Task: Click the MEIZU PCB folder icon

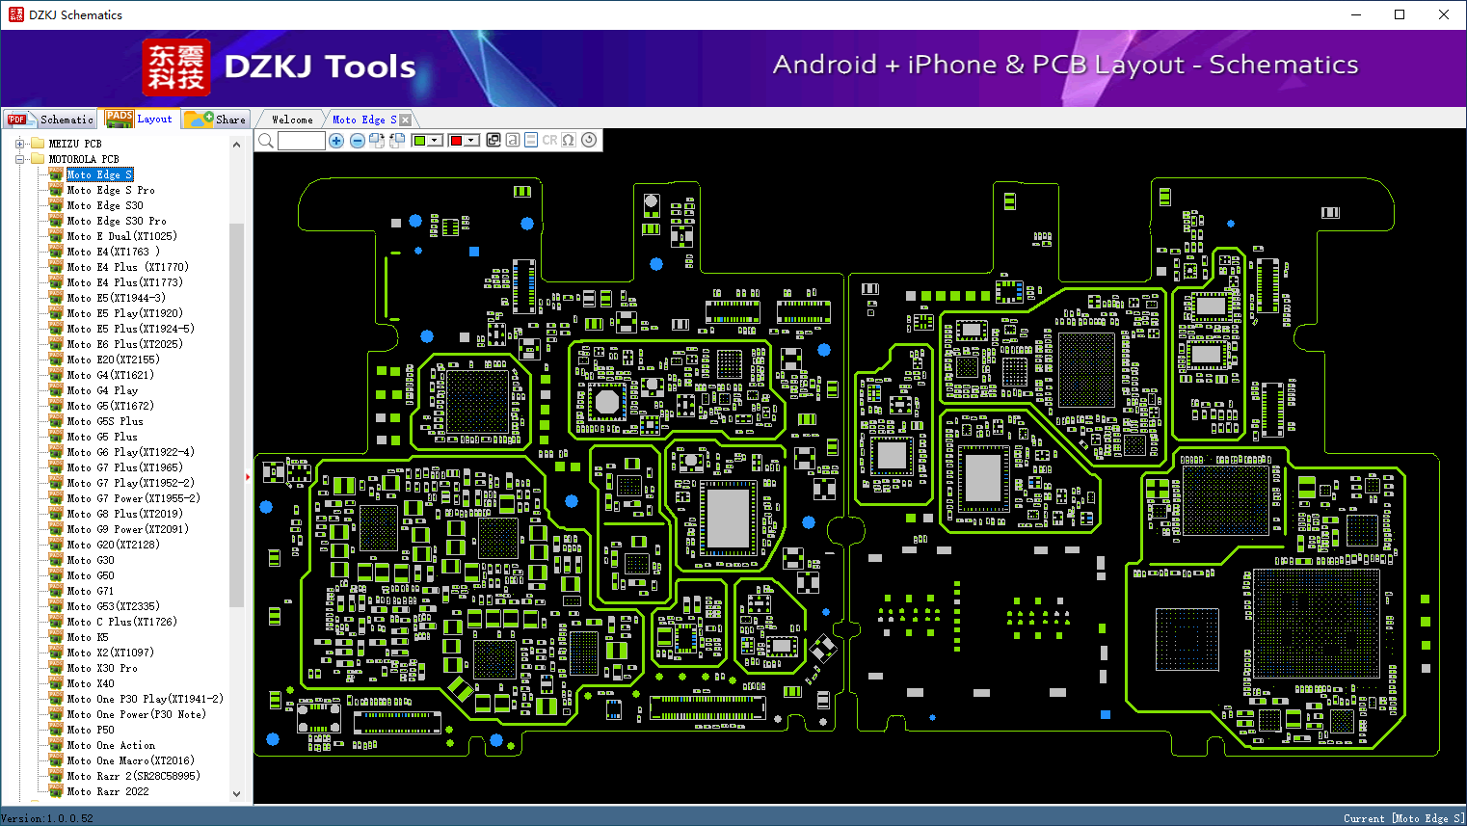Action: (x=38, y=144)
